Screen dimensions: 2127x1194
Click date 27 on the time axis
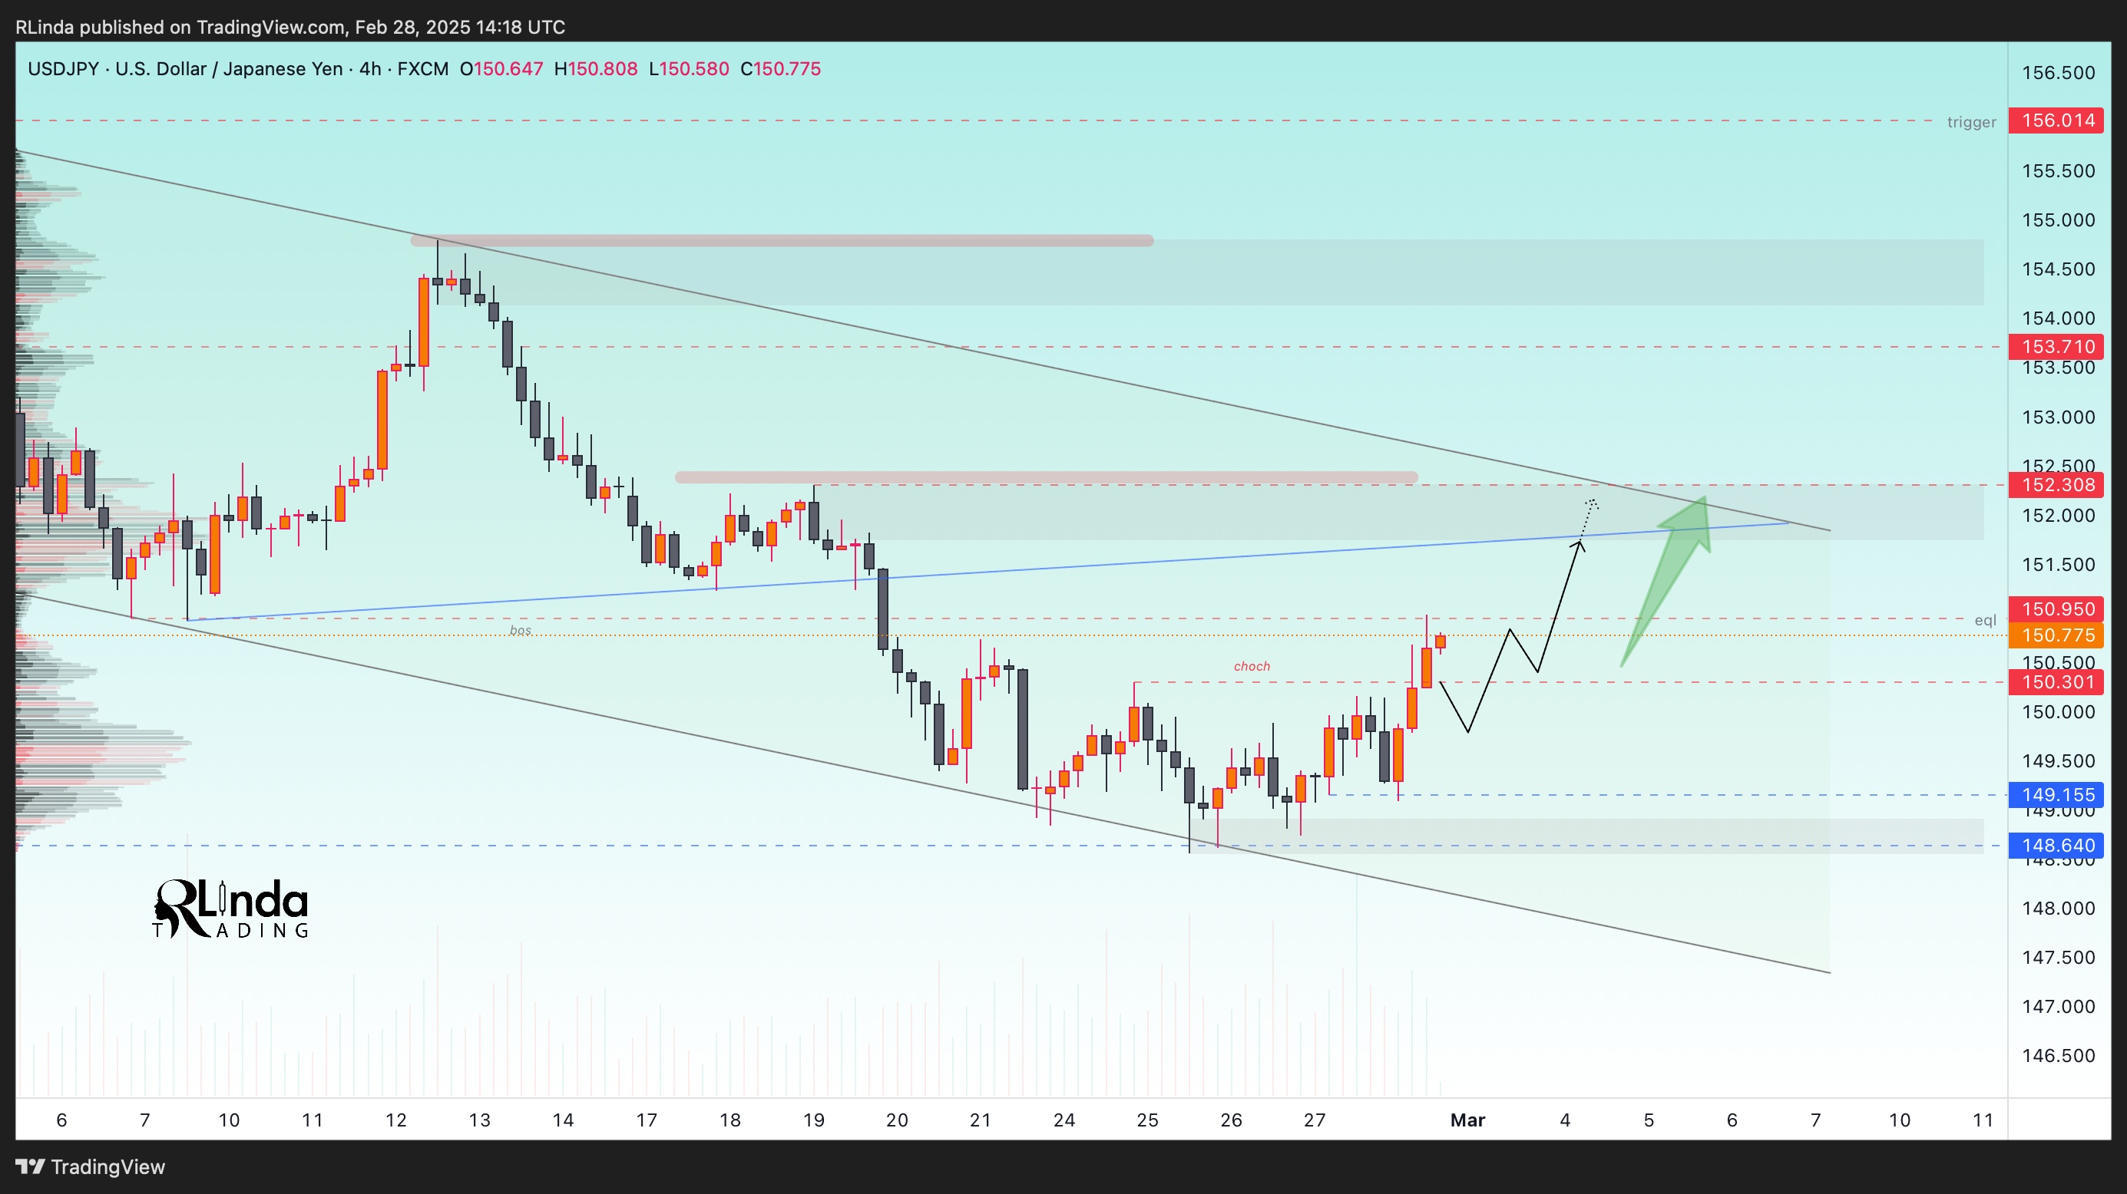coord(1315,1120)
